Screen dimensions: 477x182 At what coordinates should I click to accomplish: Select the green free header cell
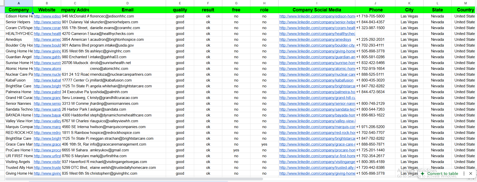coord(236,10)
